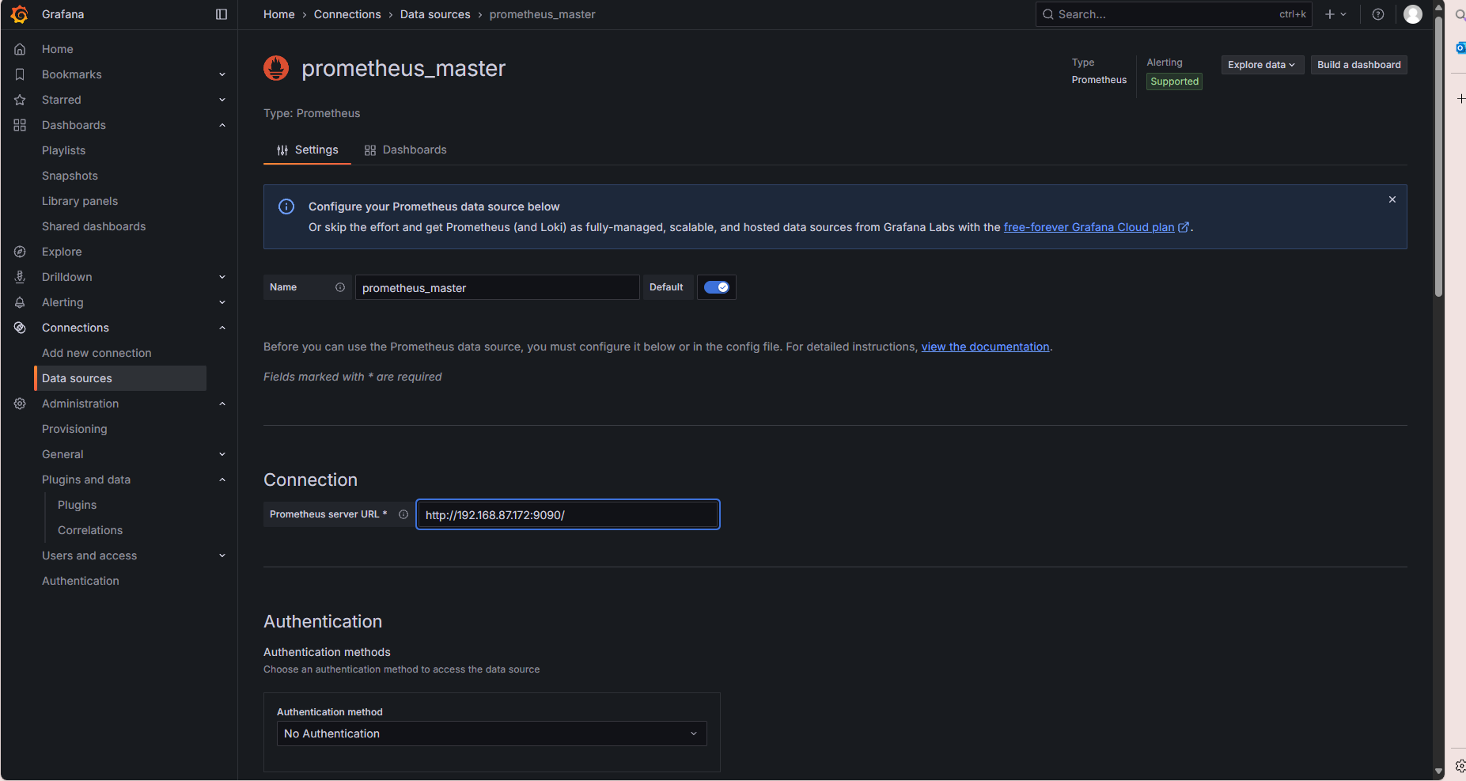Image resolution: width=1466 pixels, height=781 pixels.
Task: Click the Home icon in sidebar
Action: [x=20, y=49]
